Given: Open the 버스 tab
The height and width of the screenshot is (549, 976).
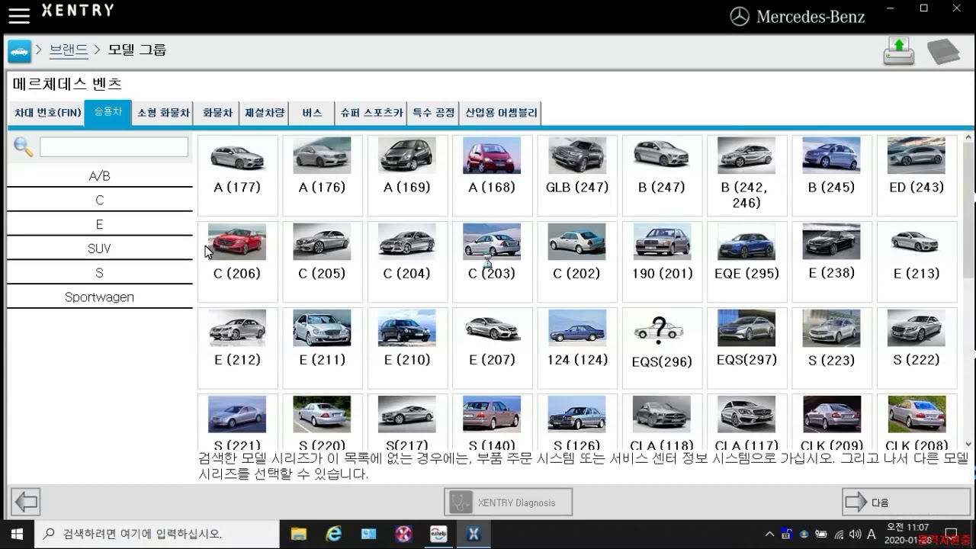Looking at the screenshot, I should click(x=312, y=113).
